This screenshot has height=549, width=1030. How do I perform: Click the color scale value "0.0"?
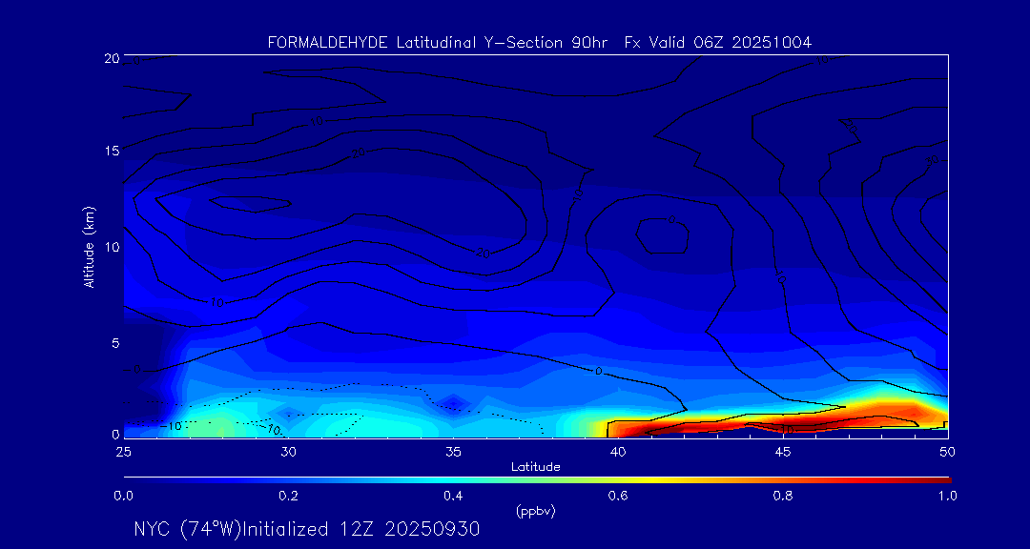coord(123,496)
